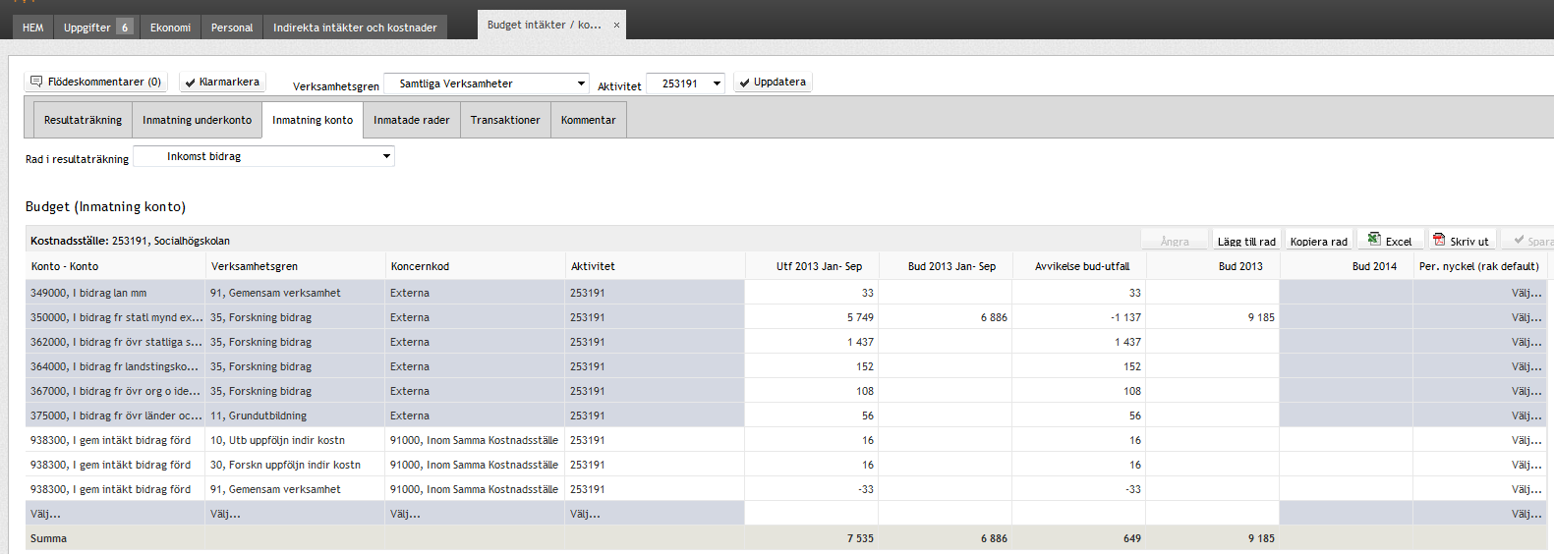Viewport: 1554px width, 554px height.
Task: Click Avvikelse bud-utfall column header
Action: coord(1078,266)
